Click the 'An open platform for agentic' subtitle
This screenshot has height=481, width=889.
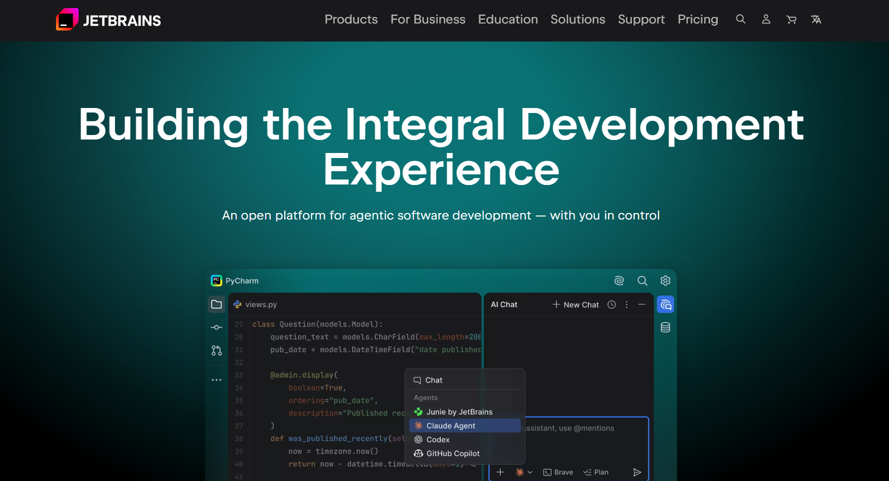pos(441,215)
